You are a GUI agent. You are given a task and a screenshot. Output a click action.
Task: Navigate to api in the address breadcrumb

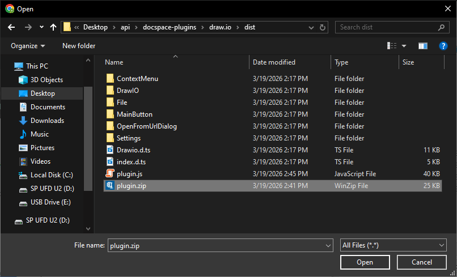(x=125, y=27)
